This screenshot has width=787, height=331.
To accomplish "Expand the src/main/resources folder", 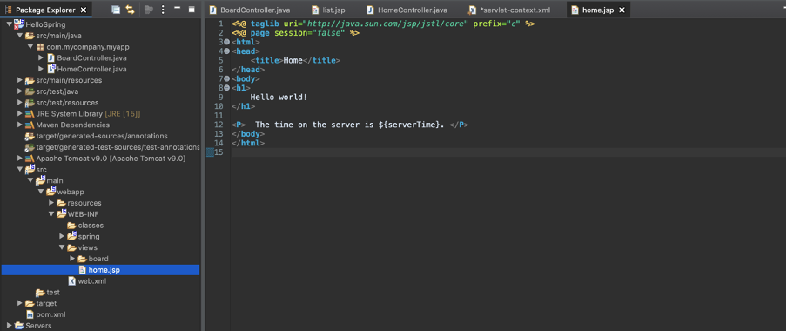I will point(19,80).
